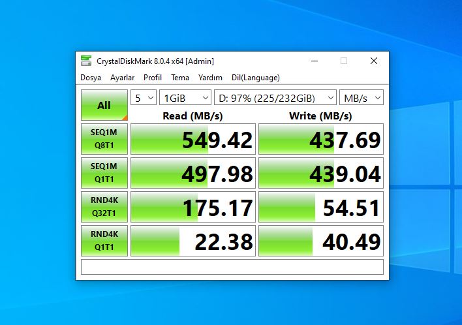Open the Profil menu
462x325 pixels.
153,78
